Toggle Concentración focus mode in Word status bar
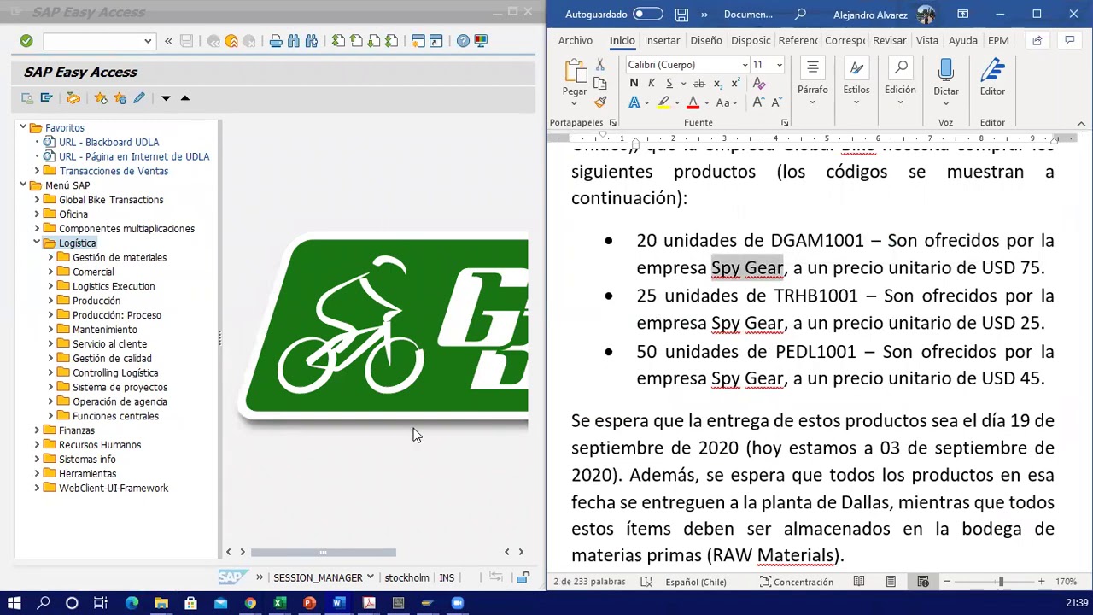The height and width of the screenshot is (615, 1093). click(796, 582)
